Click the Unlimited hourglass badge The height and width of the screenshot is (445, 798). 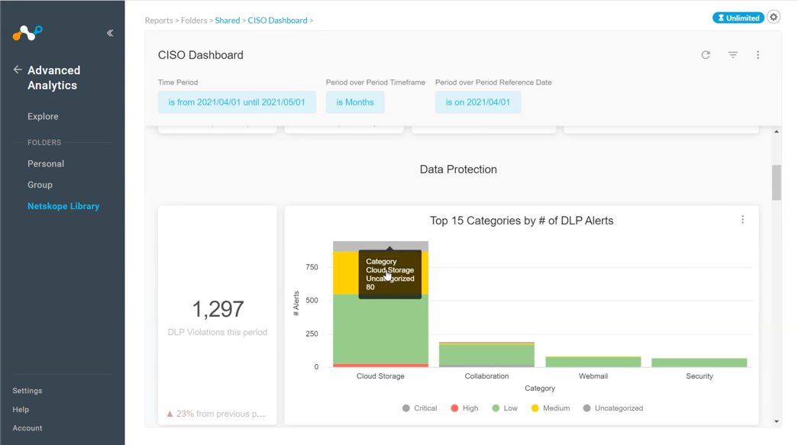(738, 17)
